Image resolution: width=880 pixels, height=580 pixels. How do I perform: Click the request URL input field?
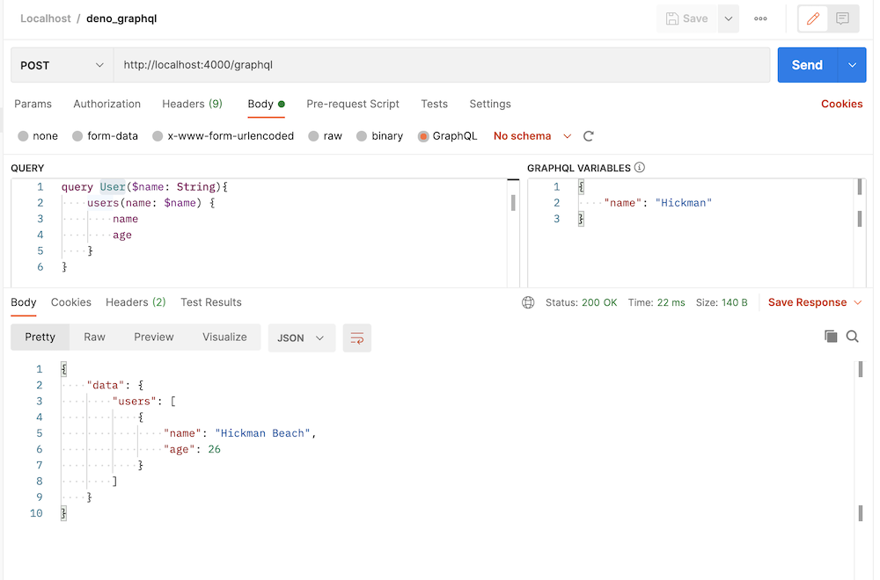pos(442,65)
